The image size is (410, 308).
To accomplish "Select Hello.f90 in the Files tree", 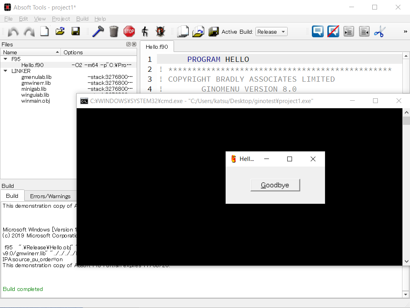I will [33, 65].
